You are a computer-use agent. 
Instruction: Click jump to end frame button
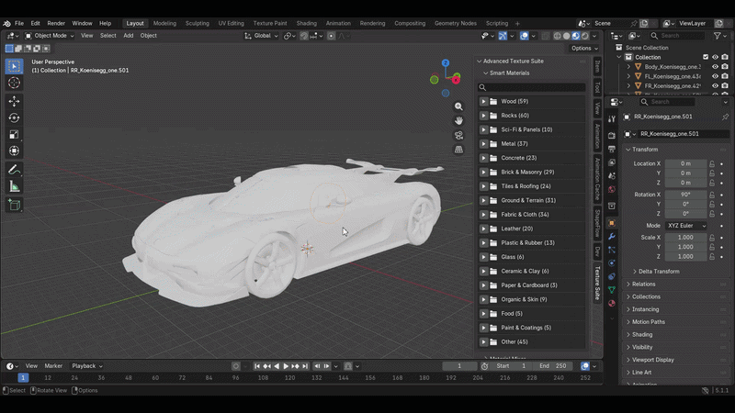(305, 366)
